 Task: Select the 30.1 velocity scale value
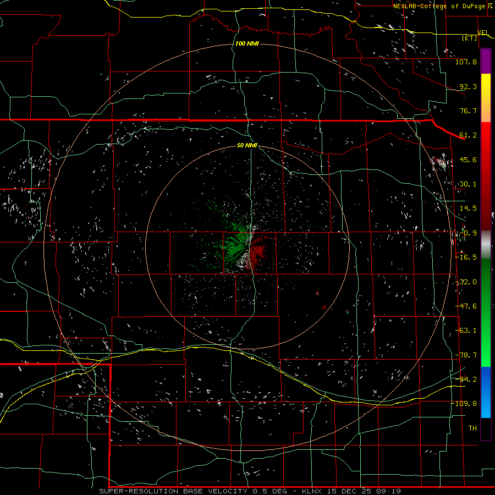coord(468,184)
